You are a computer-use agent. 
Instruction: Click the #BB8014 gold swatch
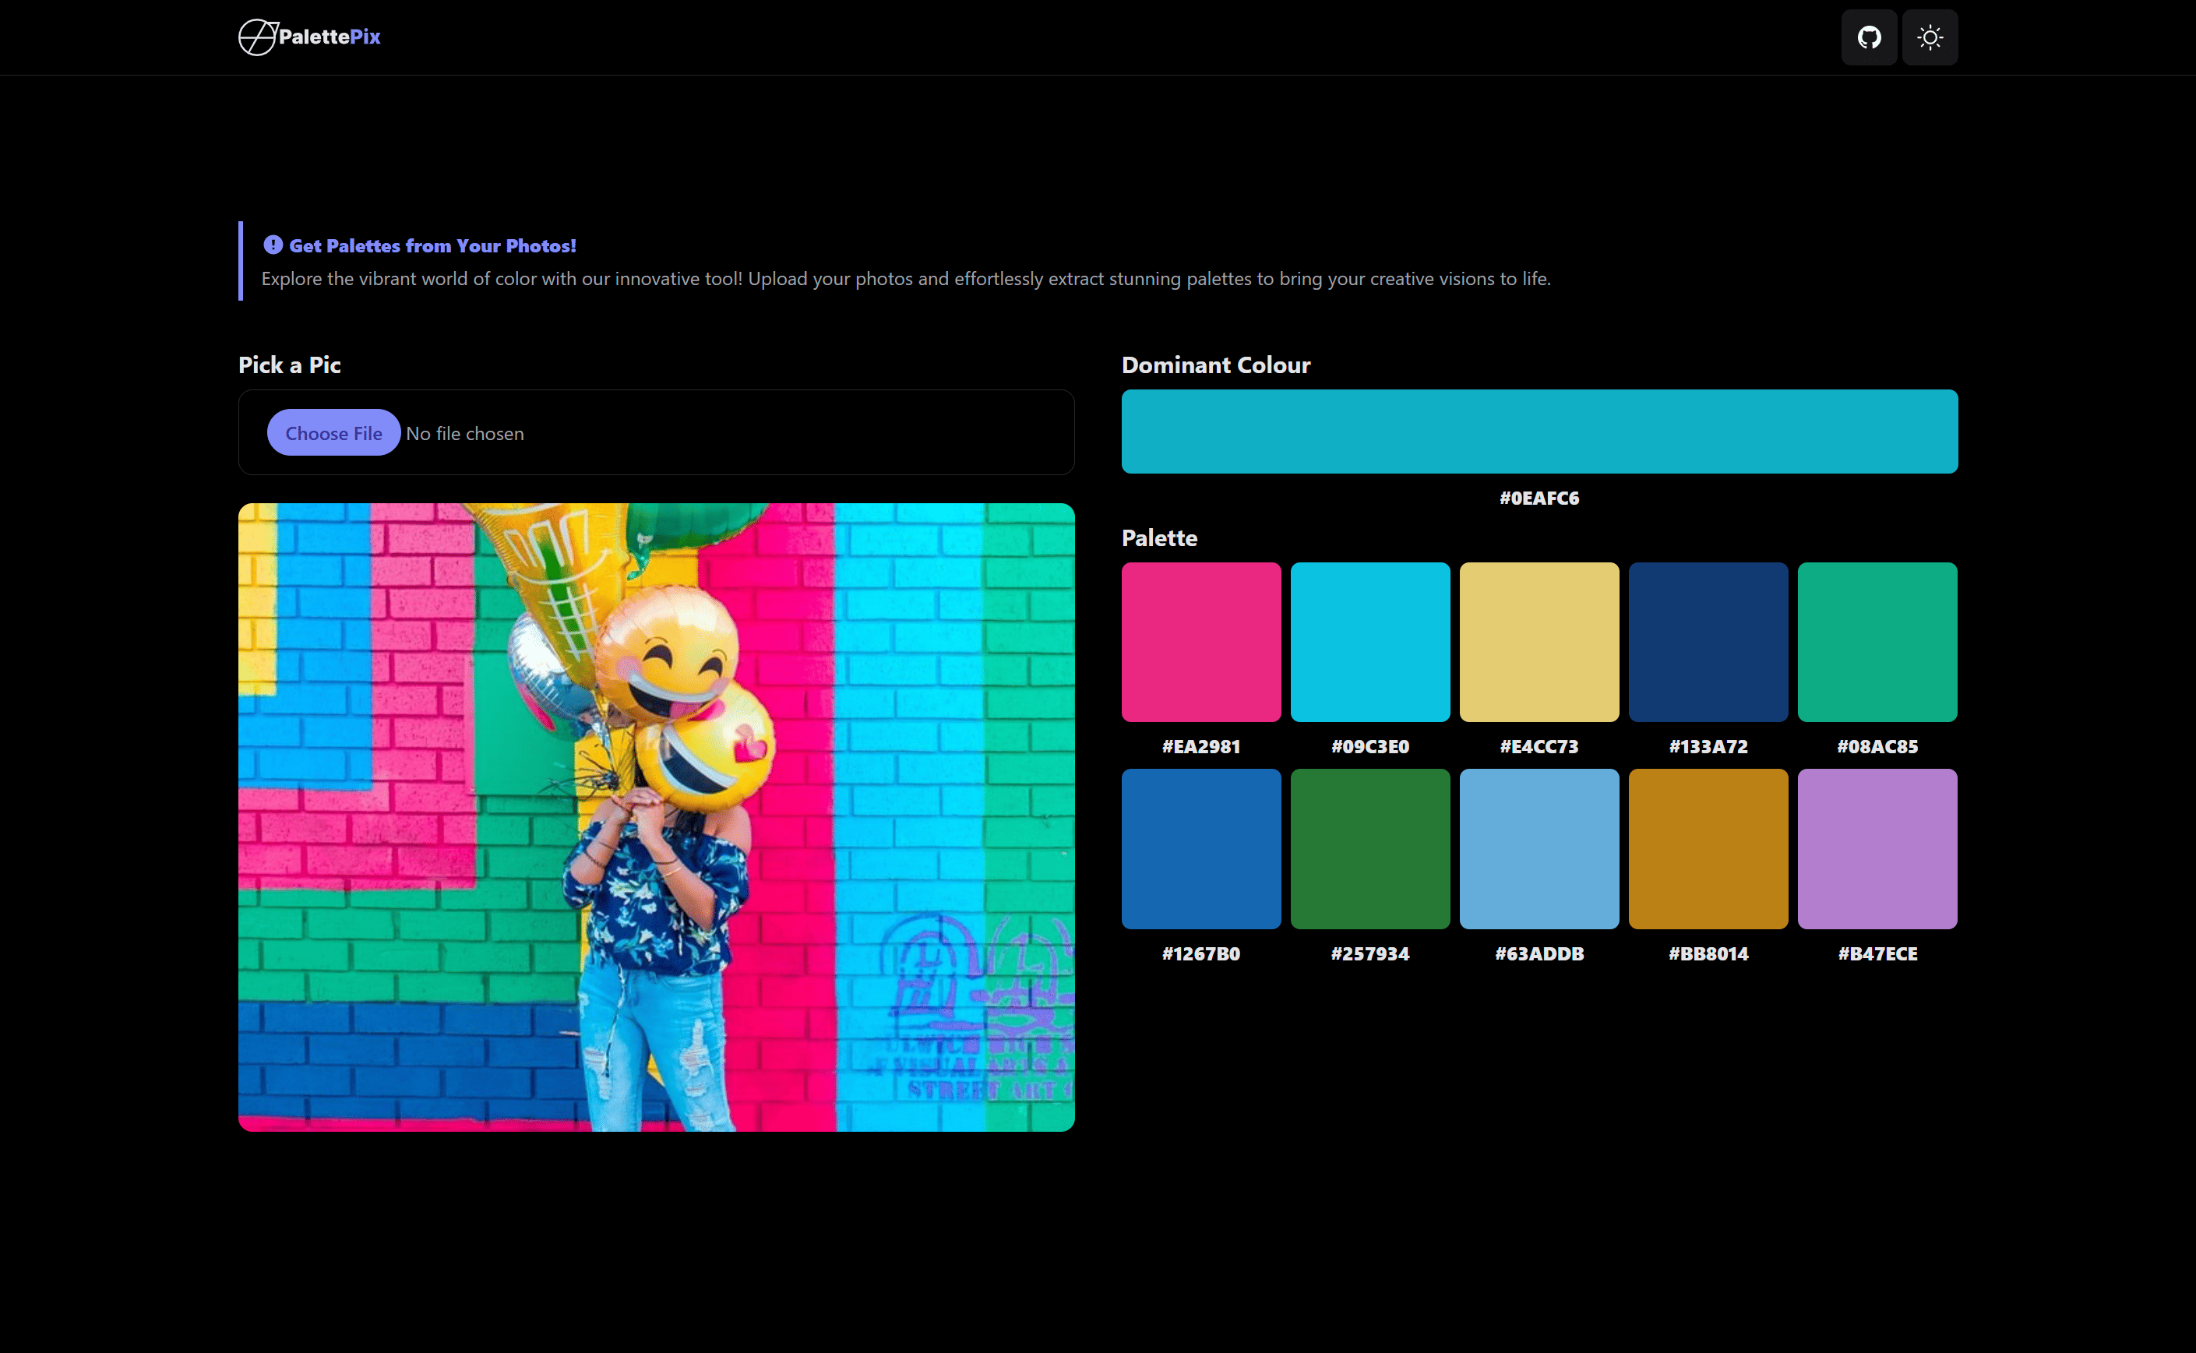click(x=1708, y=848)
